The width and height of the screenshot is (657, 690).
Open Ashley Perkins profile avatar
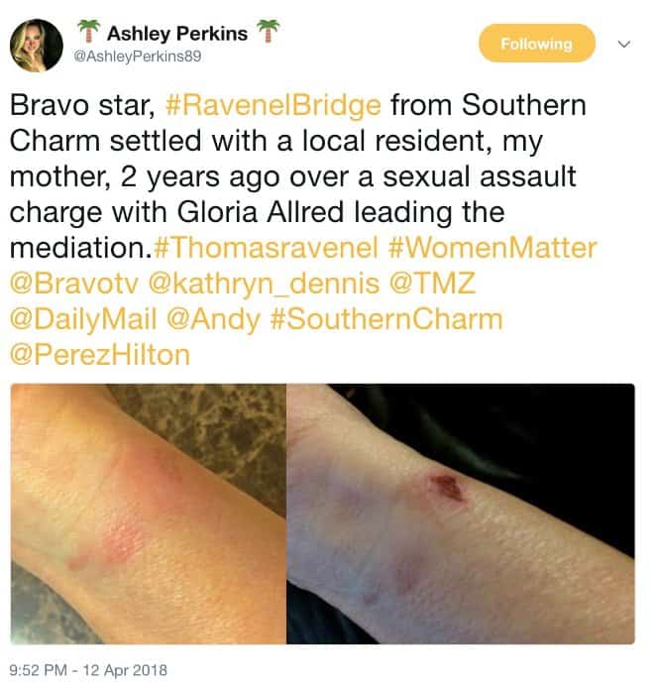pyautogui.click(x=37, y=46)
